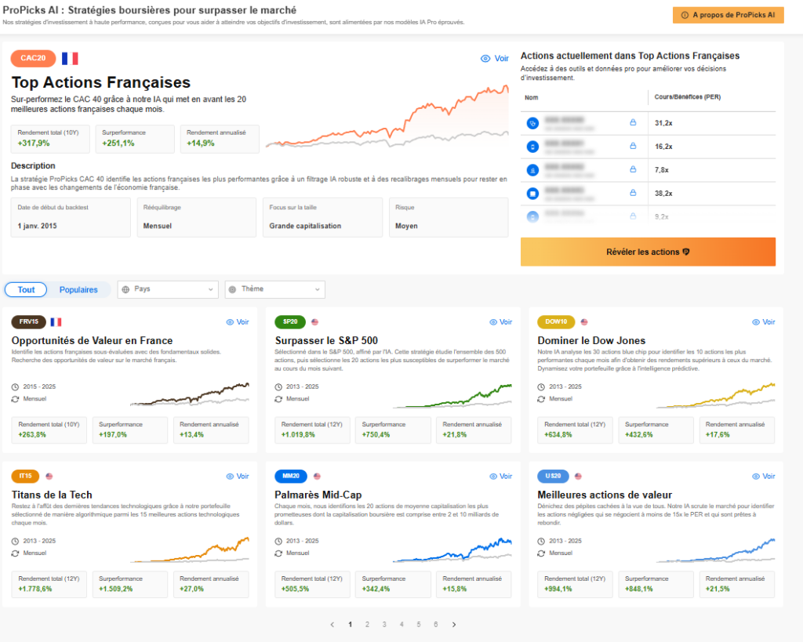Click the MM20 blue badge
The image size is (803, 642).
290,476
